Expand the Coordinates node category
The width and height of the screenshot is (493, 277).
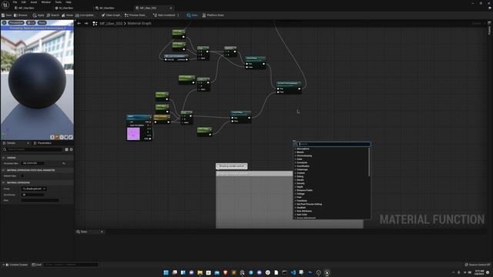[303, 166]
